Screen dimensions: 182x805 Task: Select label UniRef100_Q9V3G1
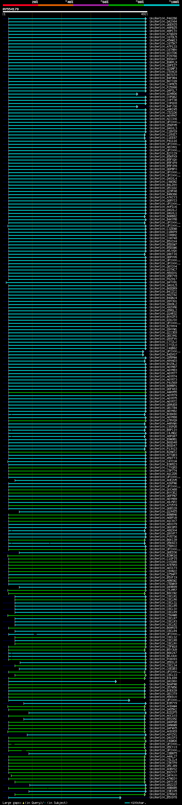tap(163, 301)
